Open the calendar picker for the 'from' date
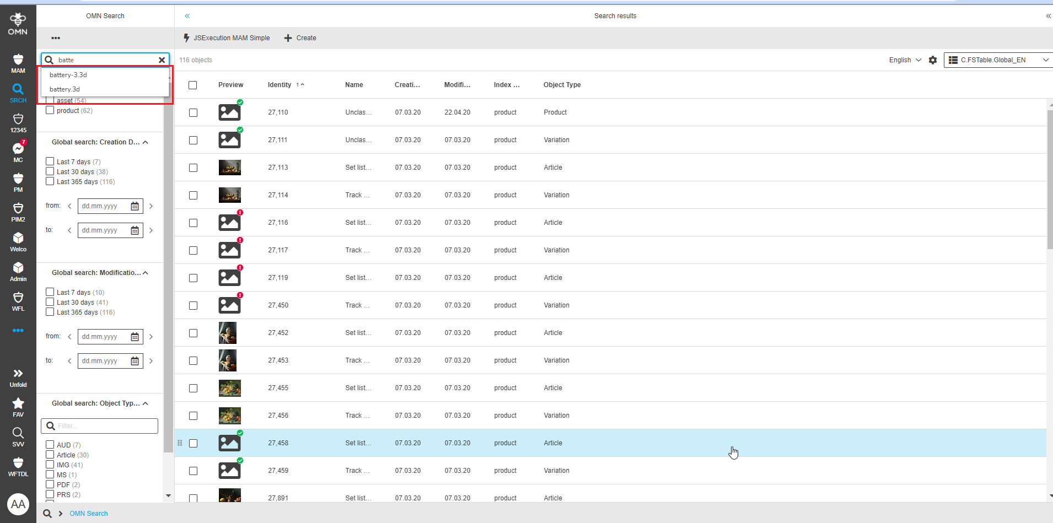Image resolution: width=1053 pixels, height=523 pixels. point(135,206)
